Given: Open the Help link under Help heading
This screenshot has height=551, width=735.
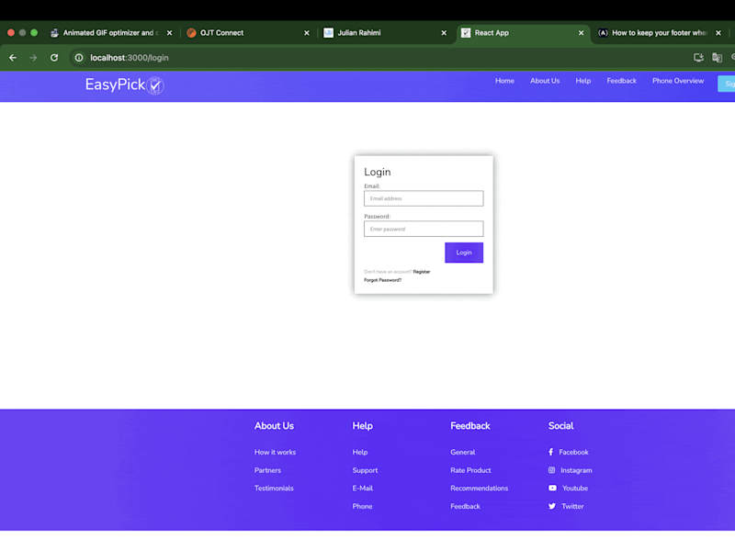Looking at the screenshot, I should [360, 452].
